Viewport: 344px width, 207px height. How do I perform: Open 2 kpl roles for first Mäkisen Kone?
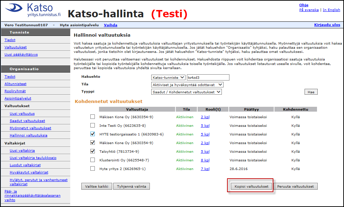[x=205, y=117]
